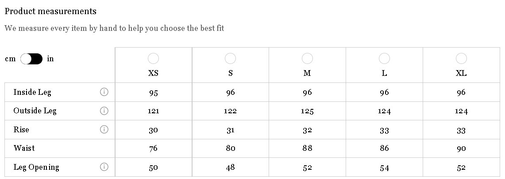Select the S size radio button

tap(230, 58)
